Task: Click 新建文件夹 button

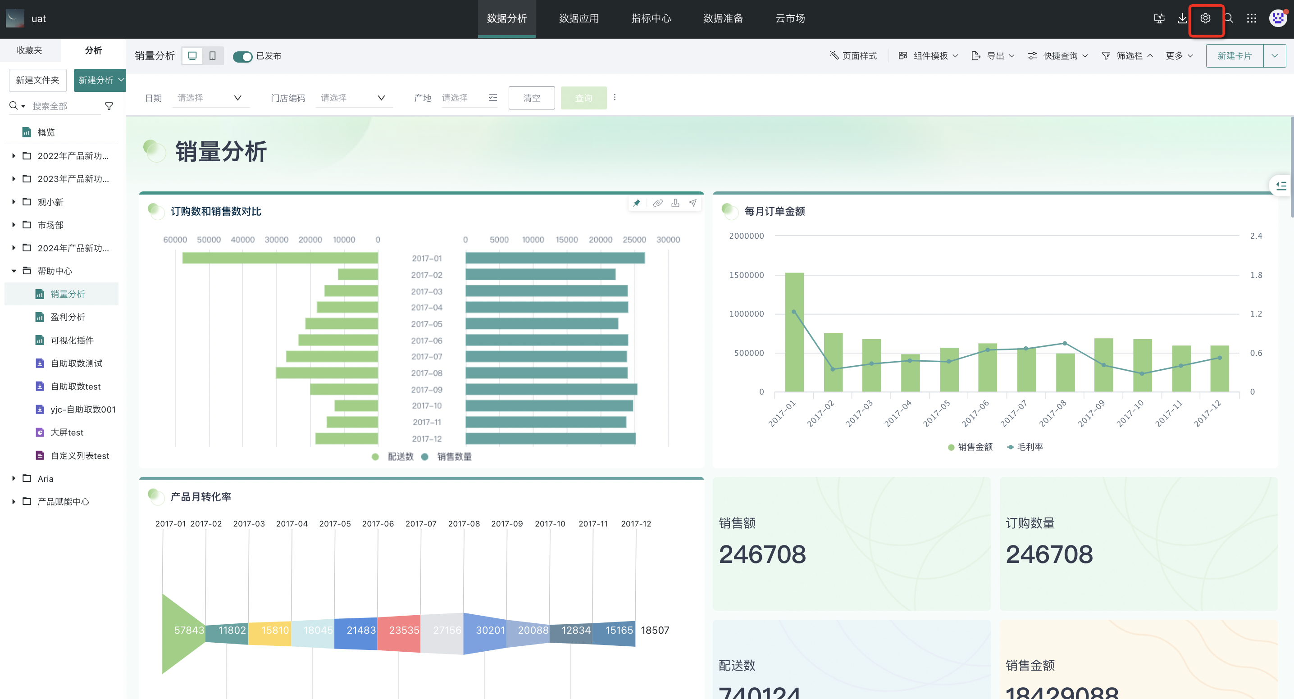Action: click(38, 80)
